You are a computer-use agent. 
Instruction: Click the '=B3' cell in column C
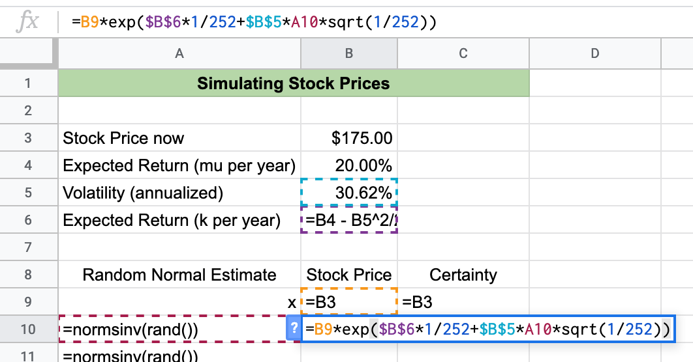463,301
